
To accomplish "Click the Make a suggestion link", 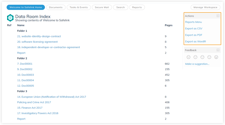I will 197,64.
